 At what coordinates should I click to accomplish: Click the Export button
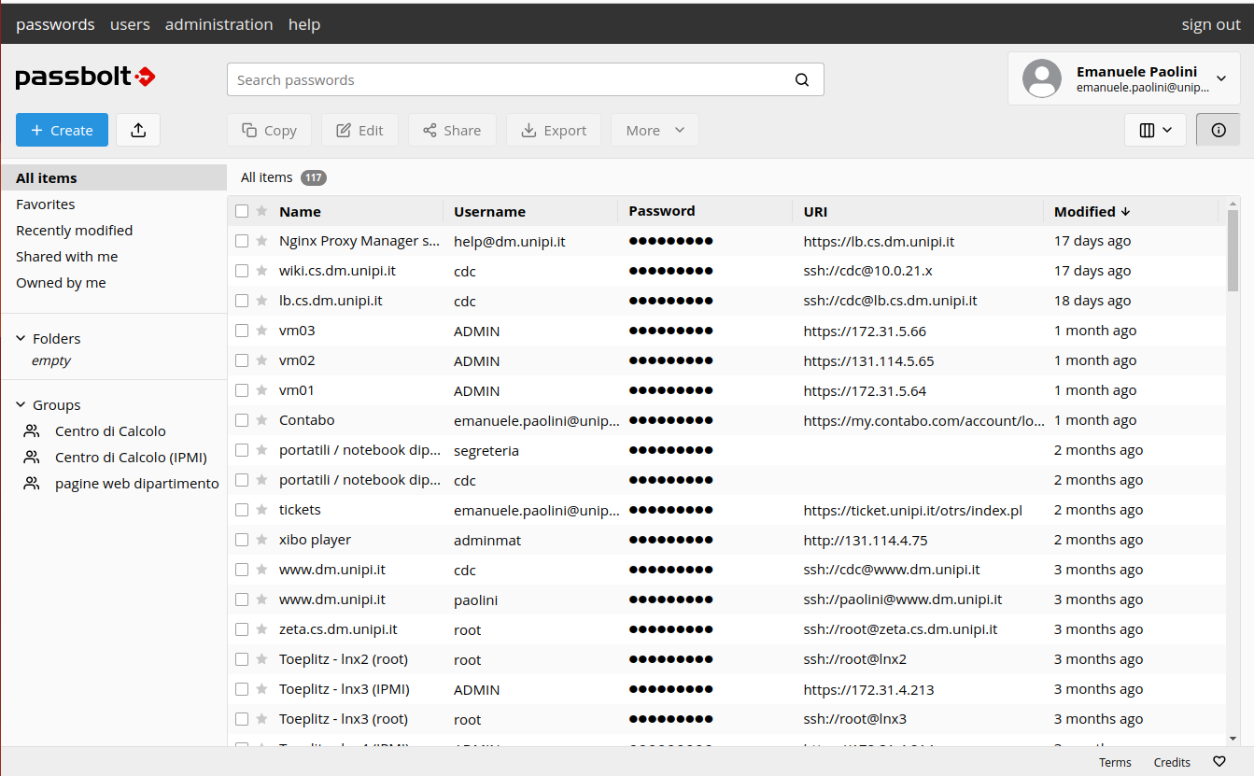[x=554, y=130]
